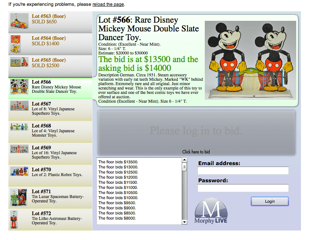Click 'The floor bids $11500.' entry
This screenshot has width=328, height=240.
(118, 183)
